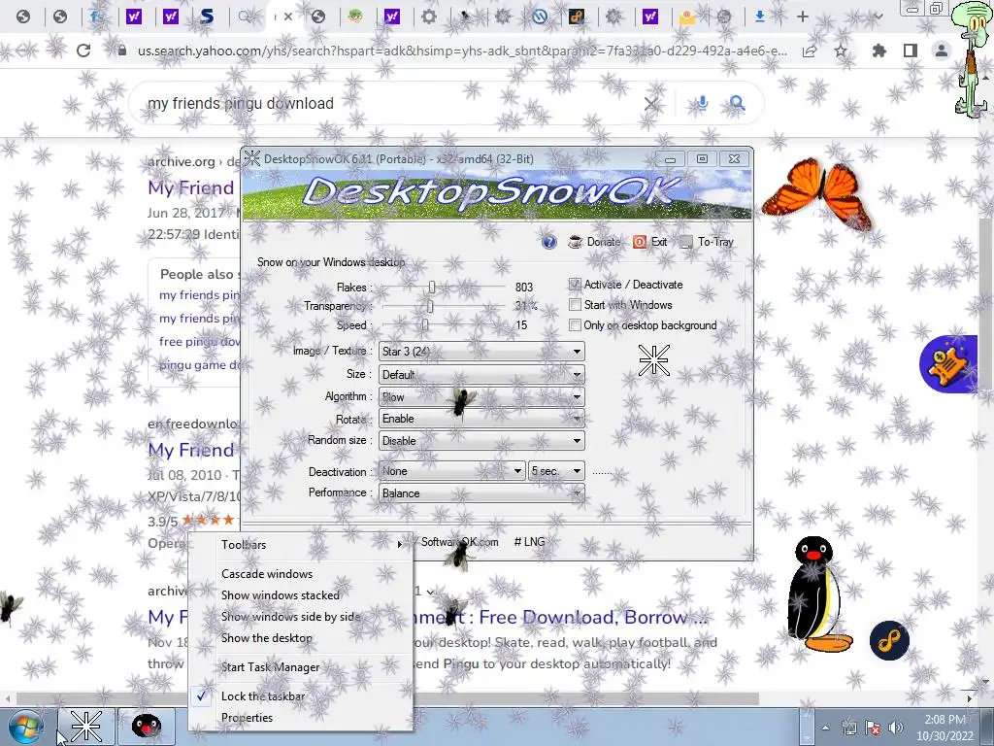Open the Performance dropdown showing Balance
The height and width of the screenshot is (746, 994).
pyautogui.click(x=481, y=492)
